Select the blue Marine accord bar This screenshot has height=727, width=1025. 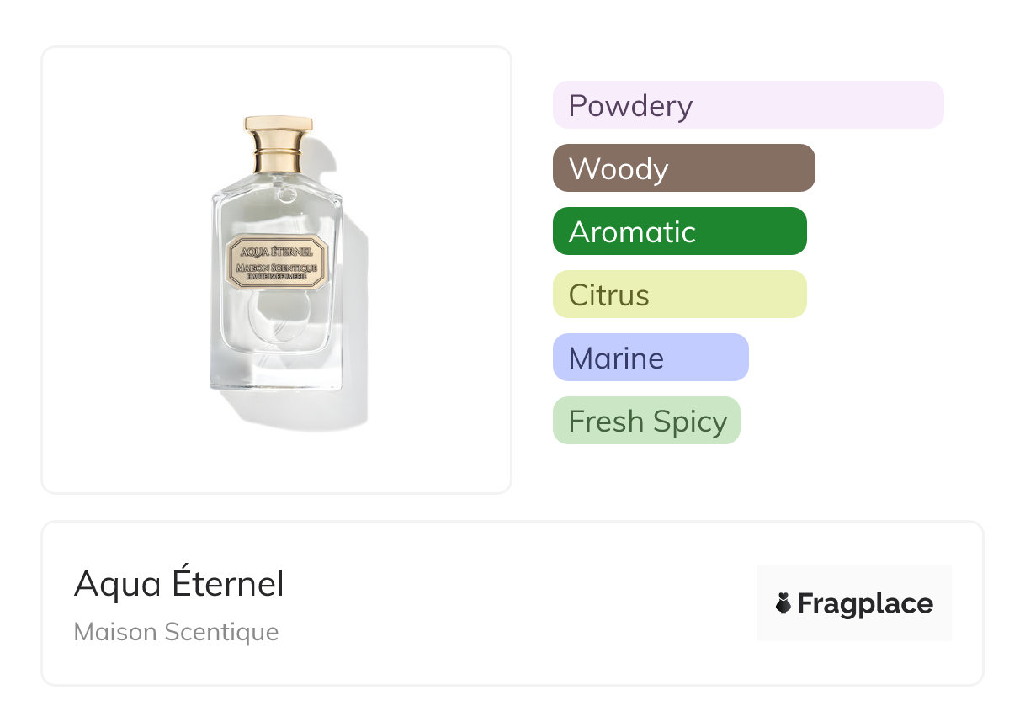click(x=650, y=358)
